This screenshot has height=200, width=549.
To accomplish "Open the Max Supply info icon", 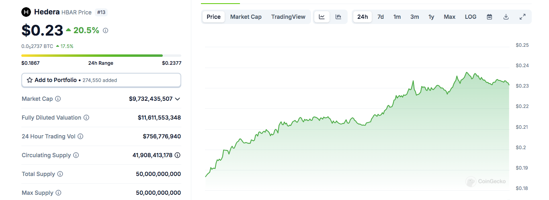I will [x=59, y=193].
